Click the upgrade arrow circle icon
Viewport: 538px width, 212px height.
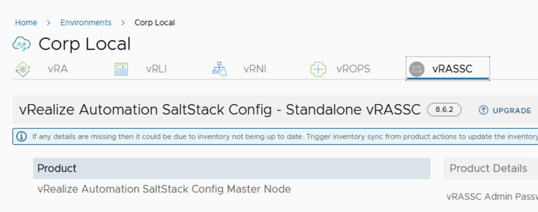tap(483, 110)
